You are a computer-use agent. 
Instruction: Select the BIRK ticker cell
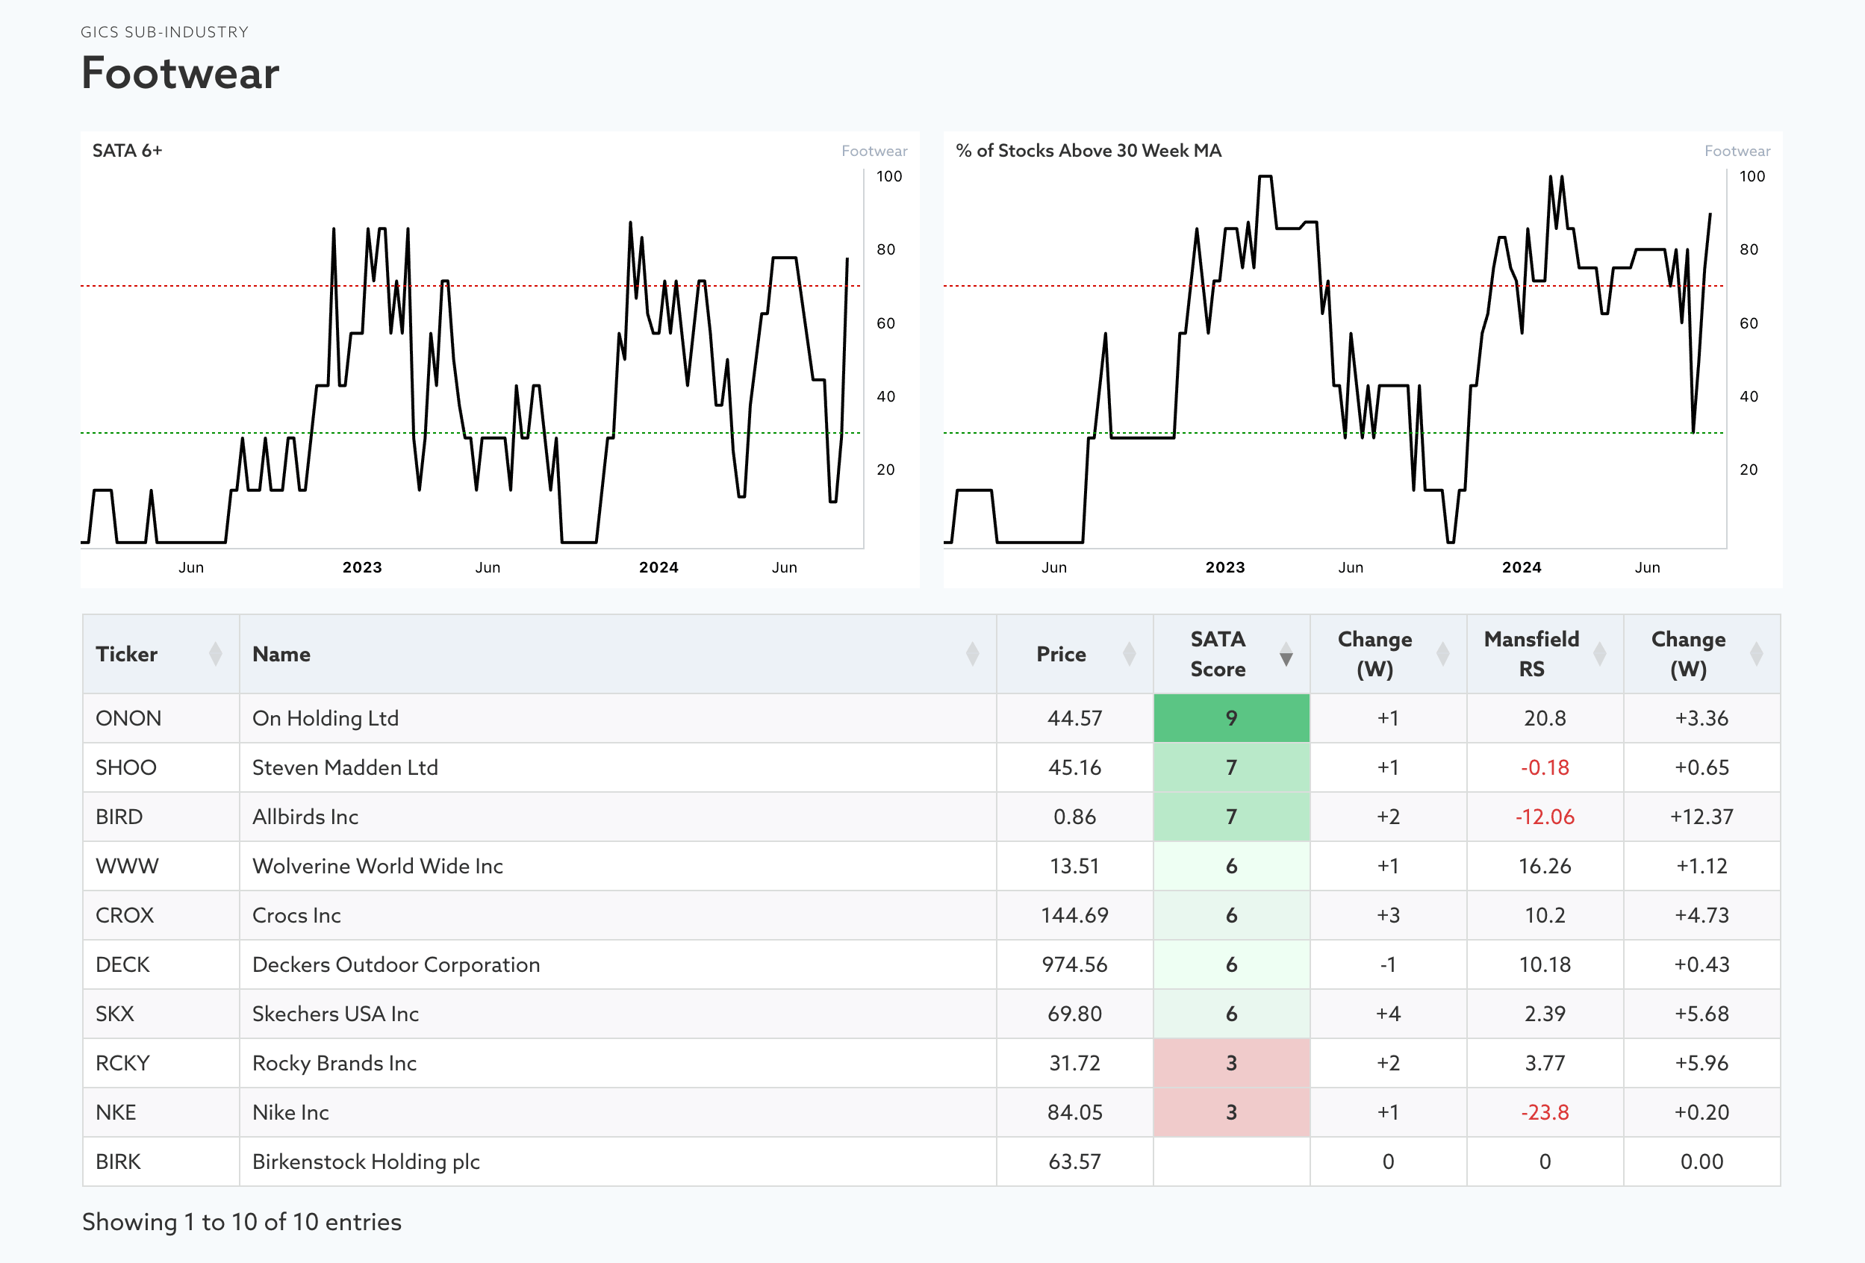click(x=161, y=1161)
